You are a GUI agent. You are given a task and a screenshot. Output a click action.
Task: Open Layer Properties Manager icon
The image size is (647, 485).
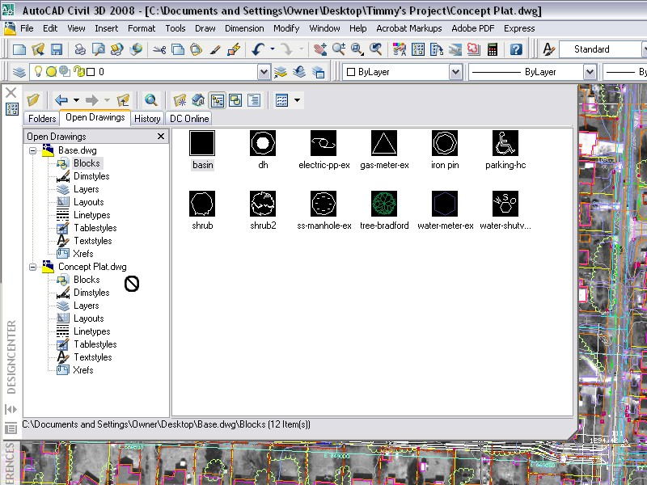19,72
